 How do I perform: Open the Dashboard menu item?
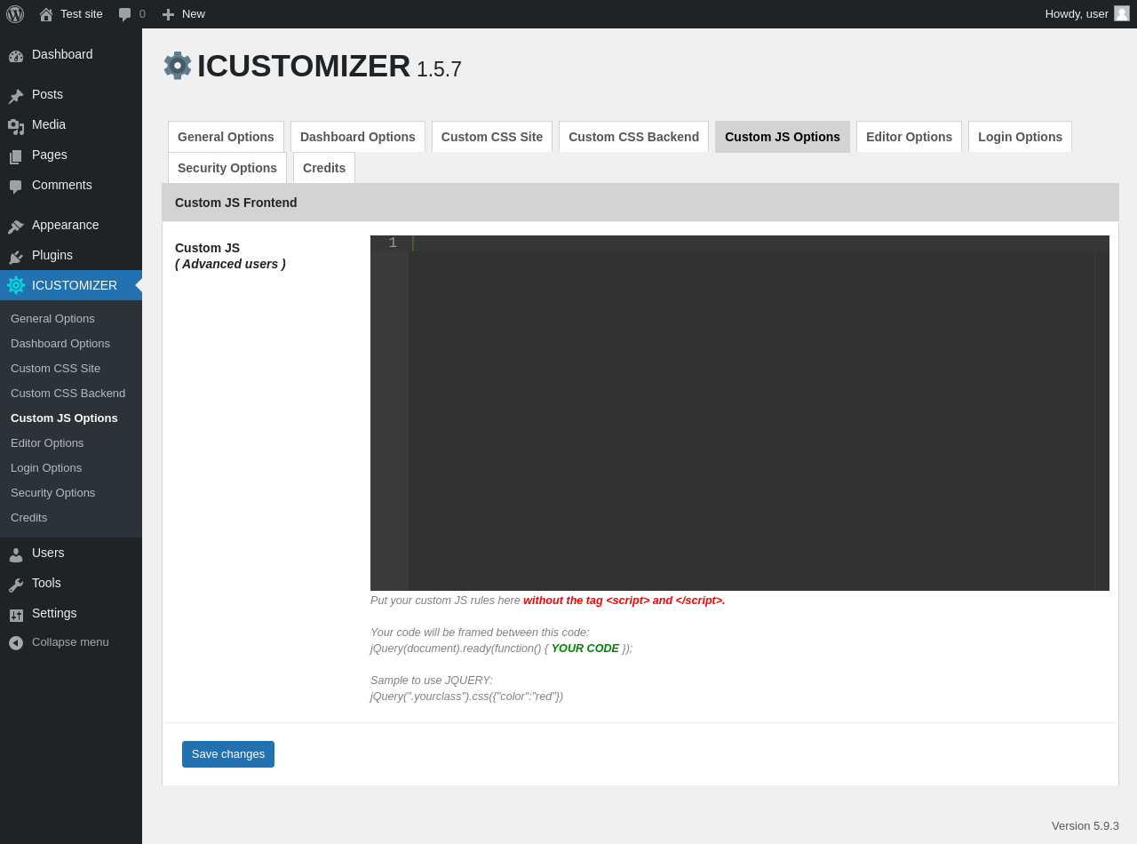pos(71,55)
